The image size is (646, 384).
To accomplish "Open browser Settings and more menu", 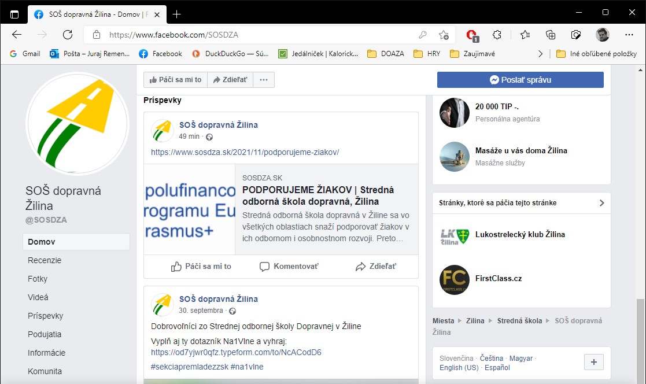I will [x=629, y=35].
